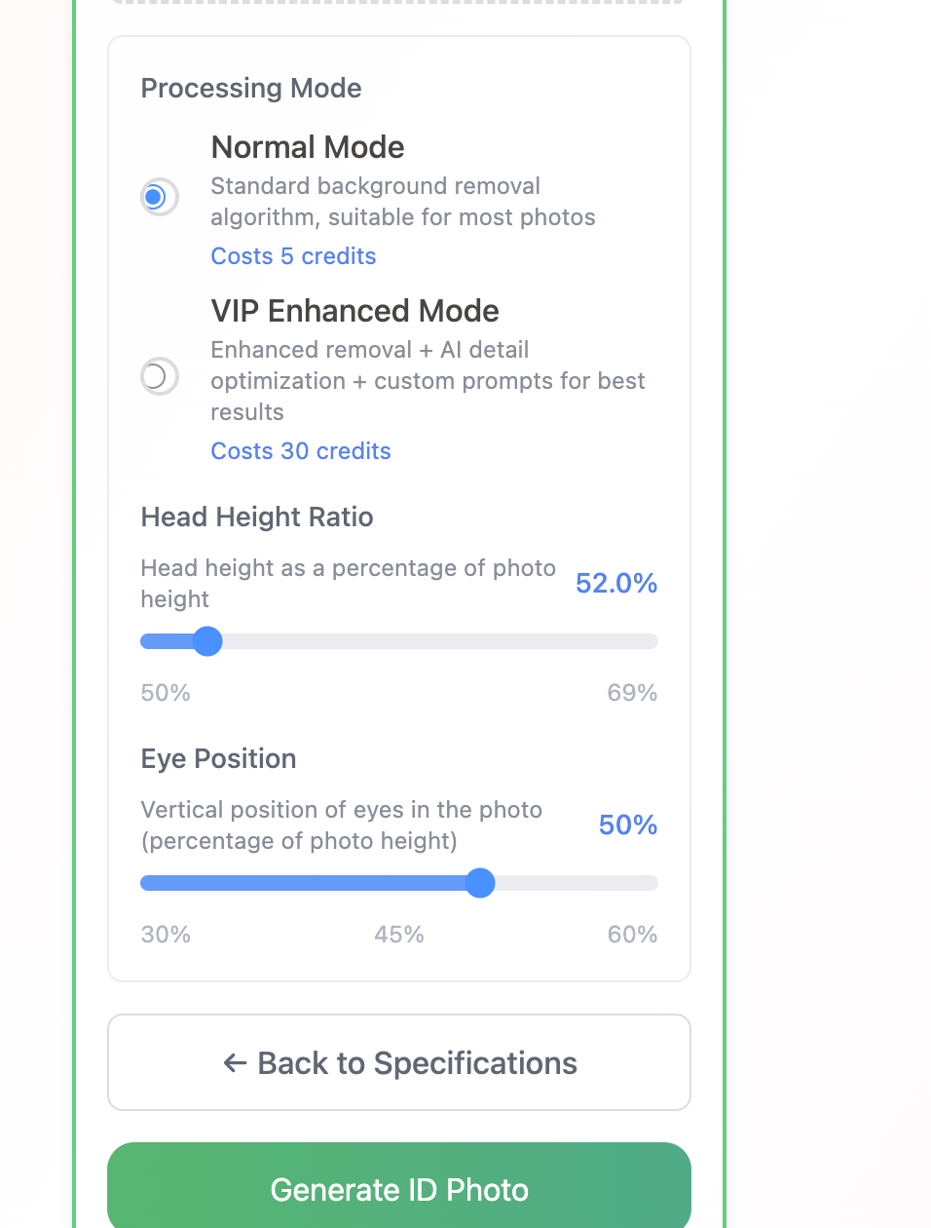Open the 'Costs 30 credits' link
931x1228 pixels.
[300, 450]
